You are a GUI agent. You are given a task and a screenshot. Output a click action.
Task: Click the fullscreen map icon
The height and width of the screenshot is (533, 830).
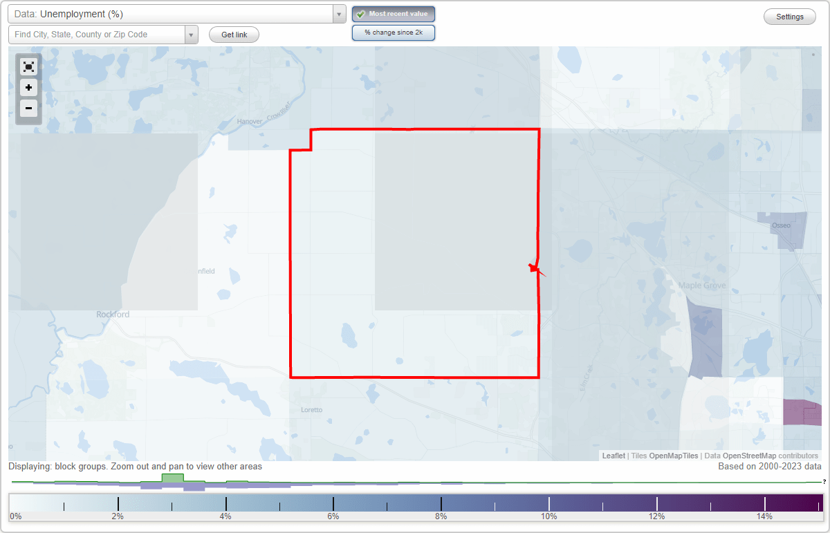[28, 67]
